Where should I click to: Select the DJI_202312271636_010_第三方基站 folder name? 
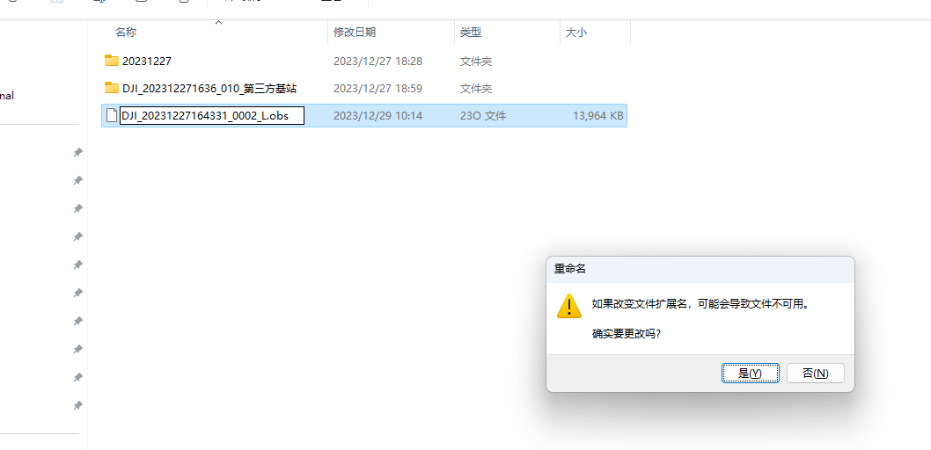209,89
